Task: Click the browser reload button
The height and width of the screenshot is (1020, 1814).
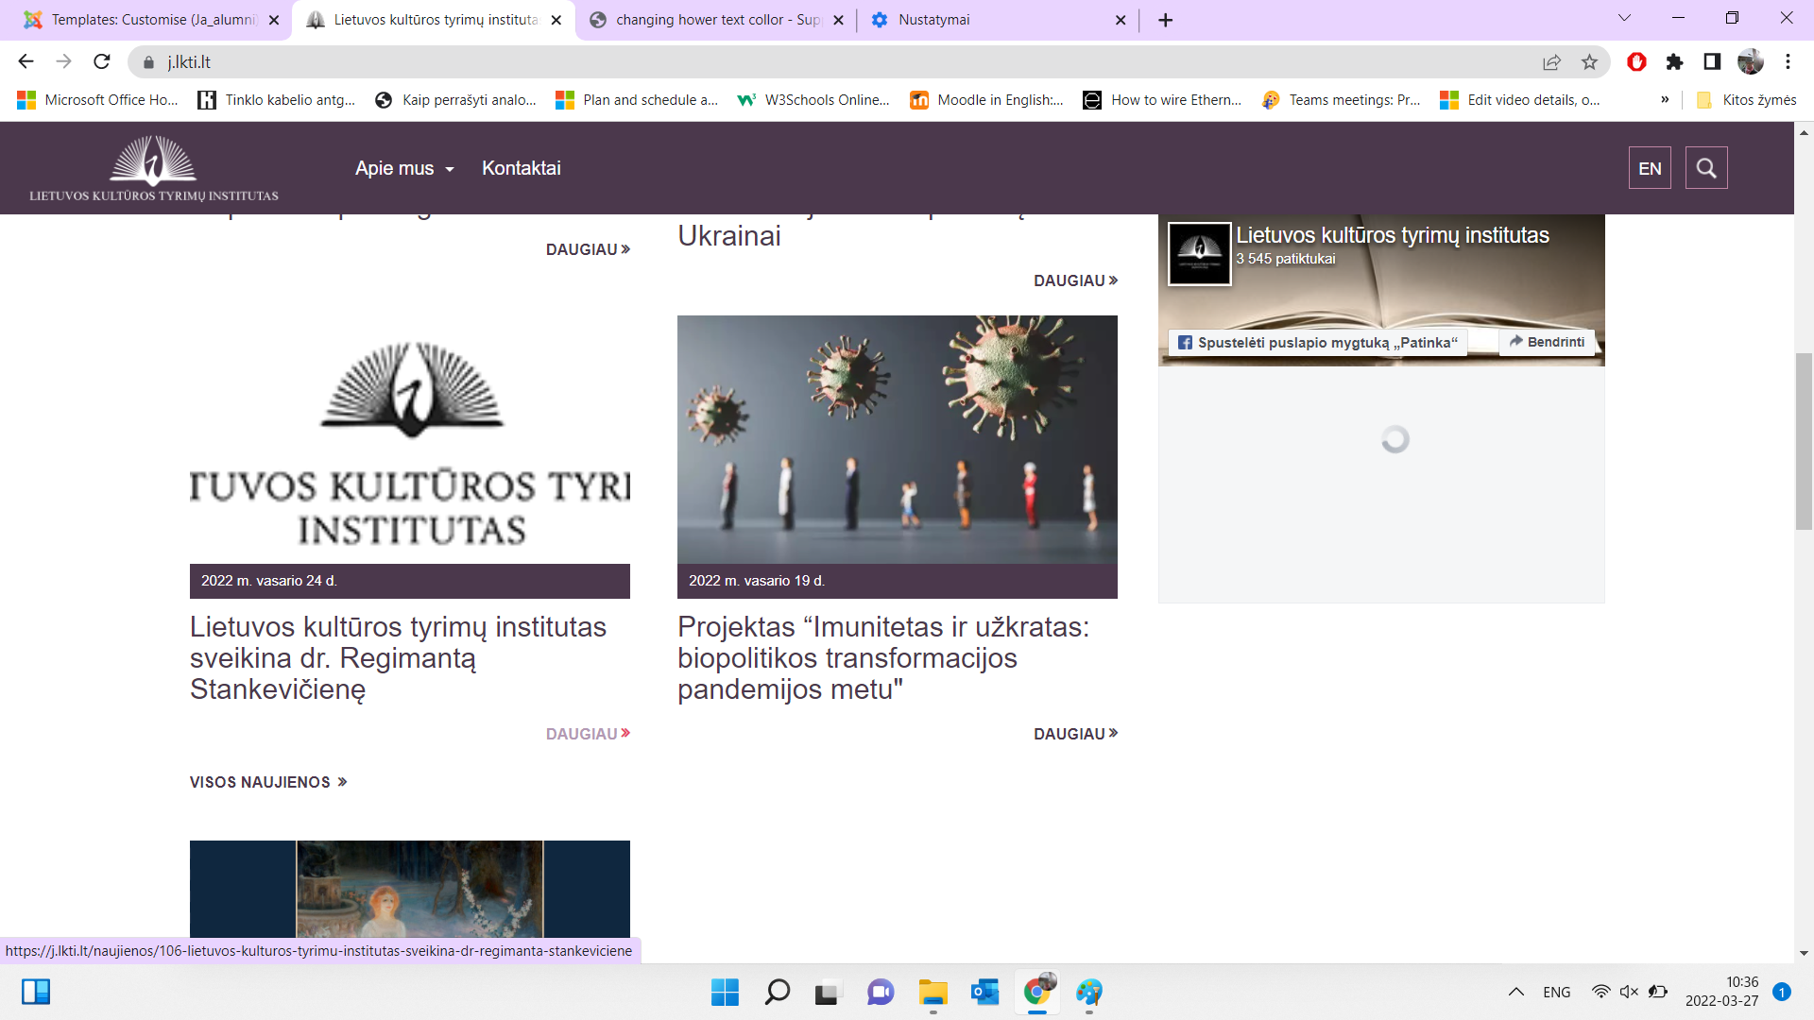Action: point(102,61)
